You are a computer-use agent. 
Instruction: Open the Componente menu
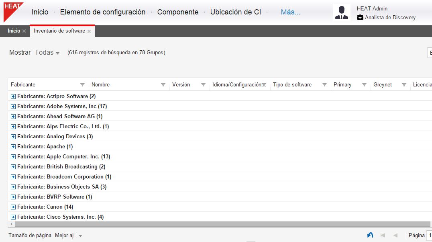[x=178, y=12]
